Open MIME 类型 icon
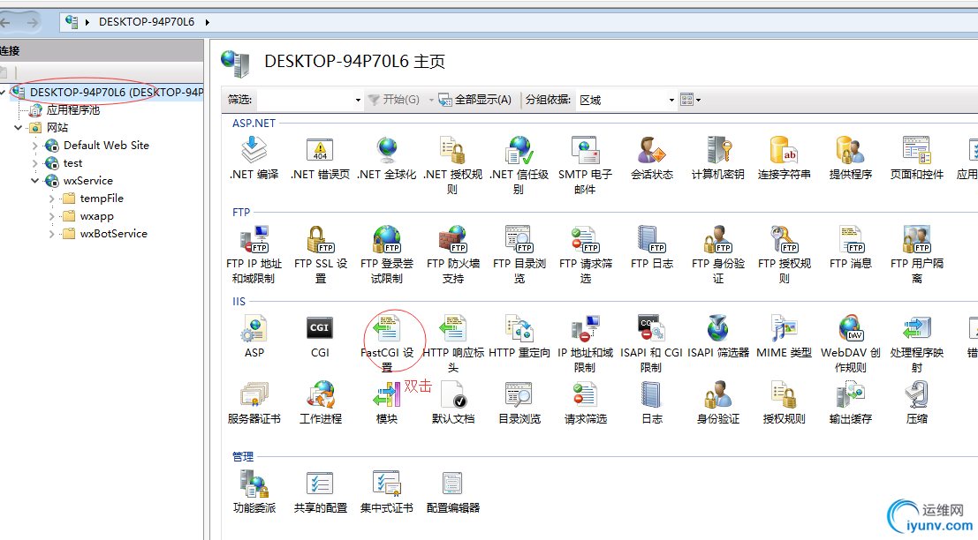Screen dimensions: 978x540 [784, 328]
